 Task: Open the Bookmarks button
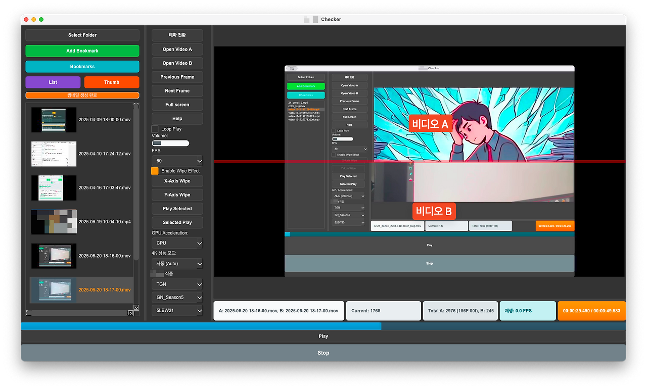(82, 67)
